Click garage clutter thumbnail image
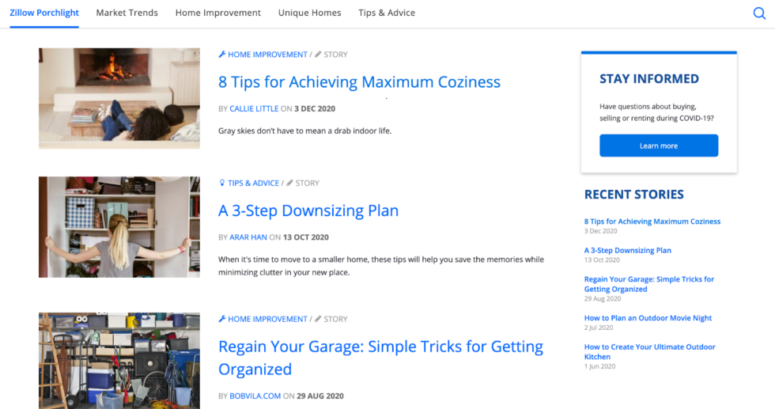This screenshot has width=775, height=409. (119, 361)
